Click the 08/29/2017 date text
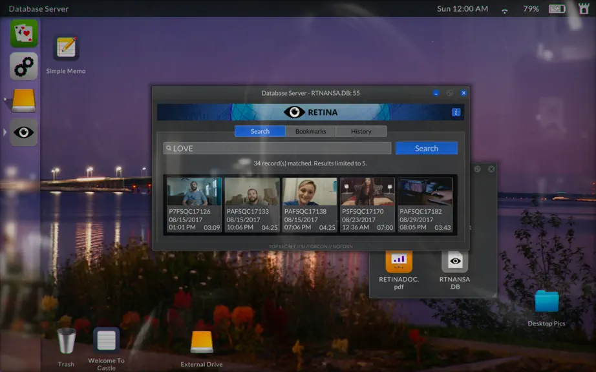 click(x=416, y=220)
